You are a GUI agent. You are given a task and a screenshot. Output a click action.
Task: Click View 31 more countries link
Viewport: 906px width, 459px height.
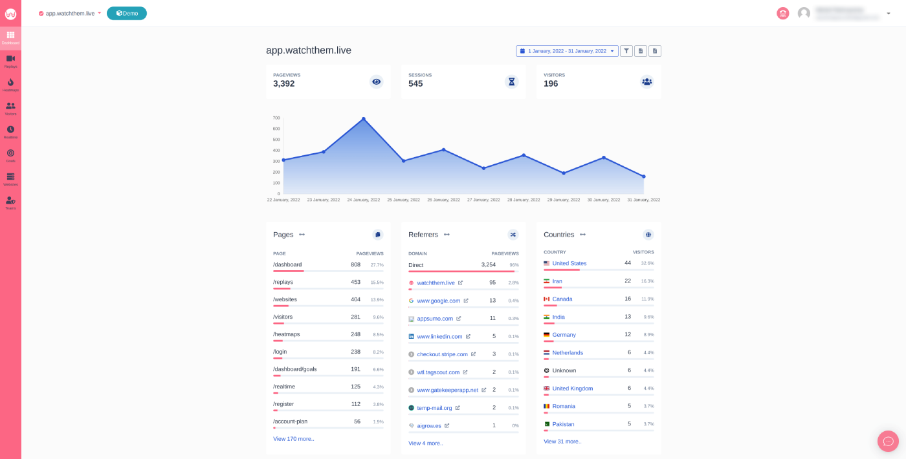click(x=562, y=442)
